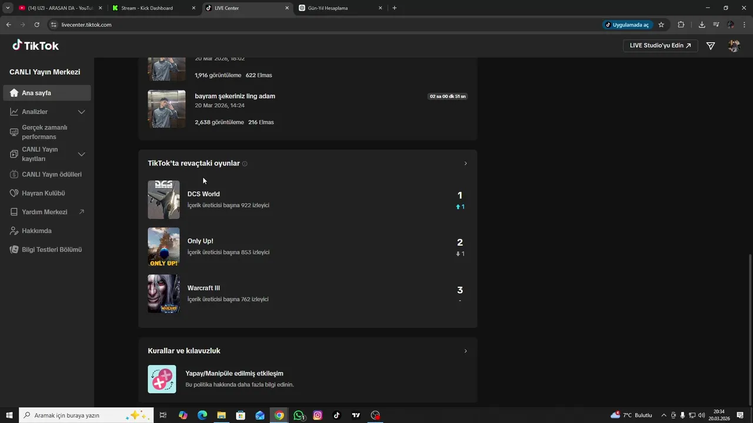Click the DCS World game thumbnail
753x423 pixels.
coord(164,200)
